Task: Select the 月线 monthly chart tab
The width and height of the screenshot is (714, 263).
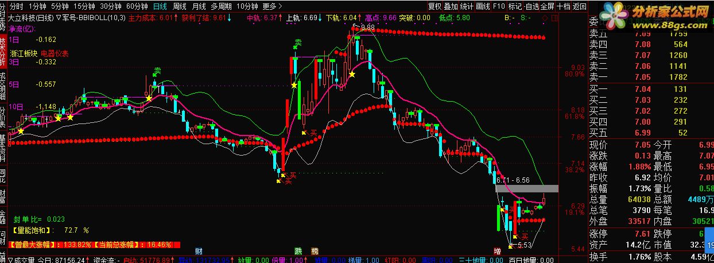Action: point(199,6)
